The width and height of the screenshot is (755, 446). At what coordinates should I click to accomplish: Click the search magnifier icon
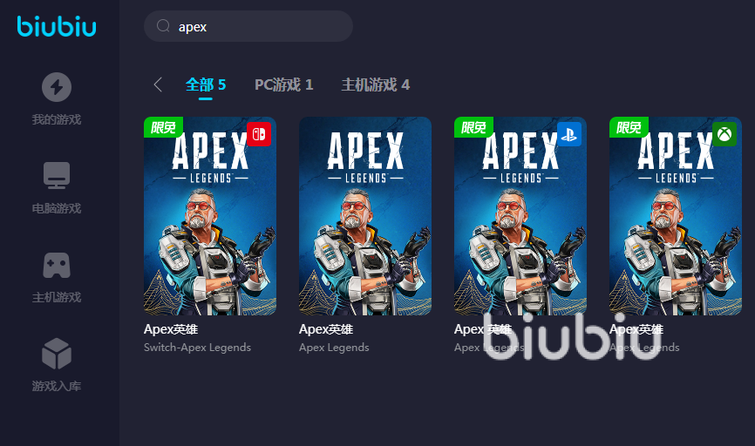pos(163,26)
